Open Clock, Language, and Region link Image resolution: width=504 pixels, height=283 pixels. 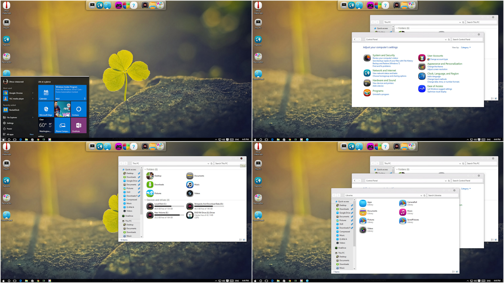click(x=443, y=74)
